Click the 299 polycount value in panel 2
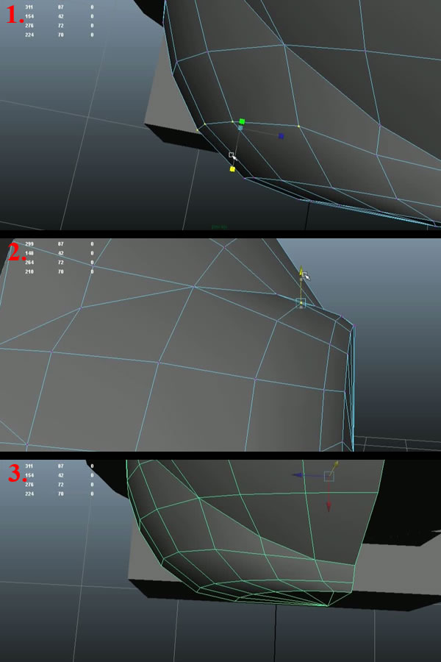The image size is (441, 662). 29,243
